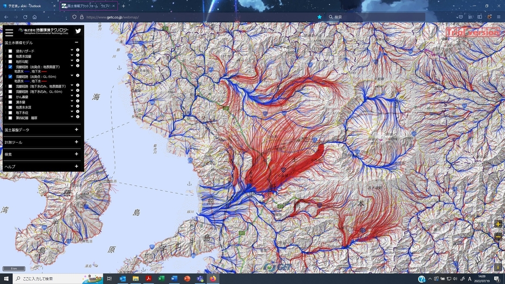Open the hamburger menu in the map panel
The height and width of the screenshot is (284, 505).
[9, 32]
